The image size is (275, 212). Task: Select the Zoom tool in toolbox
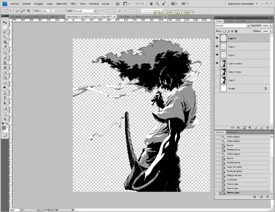point(5,119)
